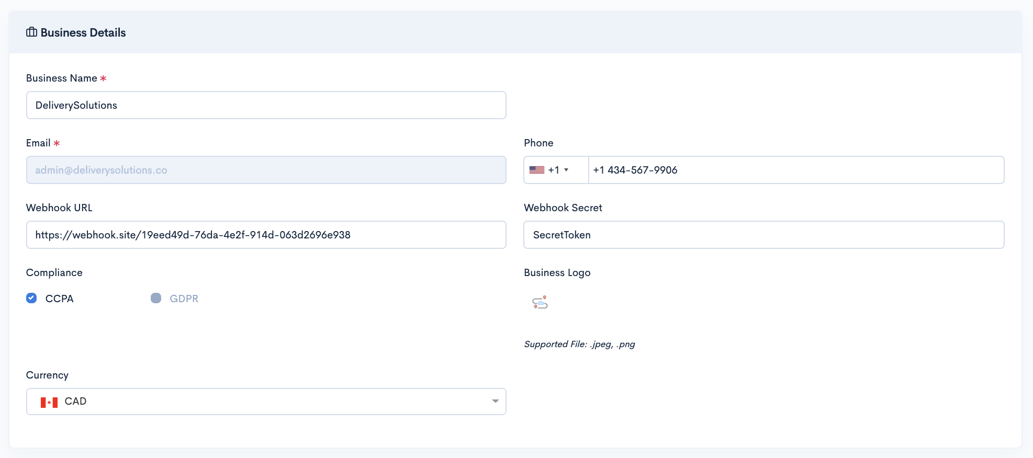Image resolution: width=1033 pixels, height=458 pixels.
Task: Click the Business Name label
Action: click(62, 78)
